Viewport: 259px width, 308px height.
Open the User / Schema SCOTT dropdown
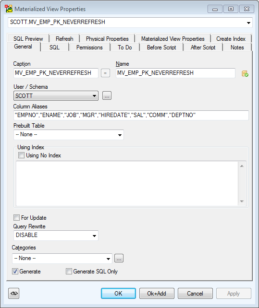(x=56, y=95)
